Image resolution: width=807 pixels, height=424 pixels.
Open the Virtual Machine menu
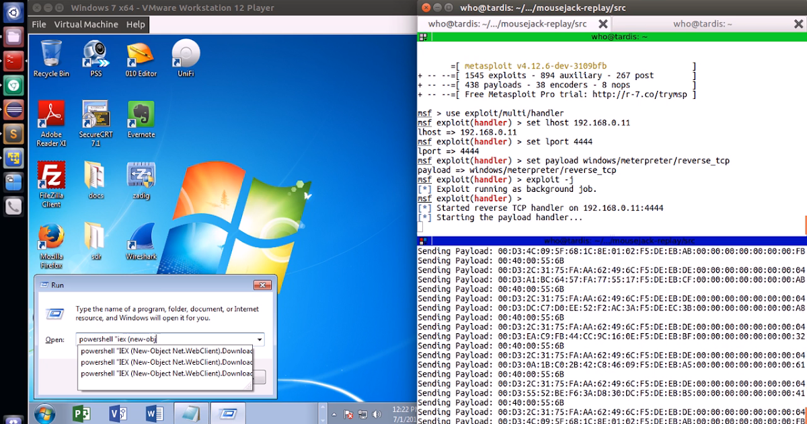pyautogui.click(x=86, y=24)
